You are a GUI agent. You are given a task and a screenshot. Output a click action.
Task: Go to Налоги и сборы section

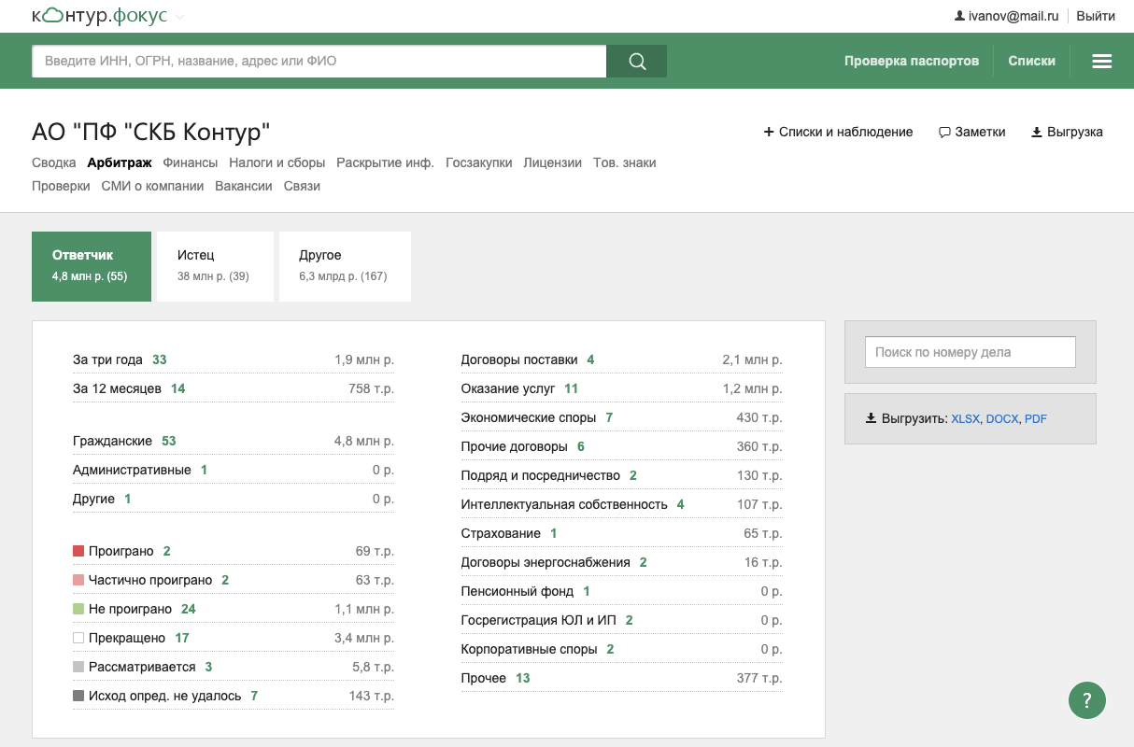click(277, 162)
